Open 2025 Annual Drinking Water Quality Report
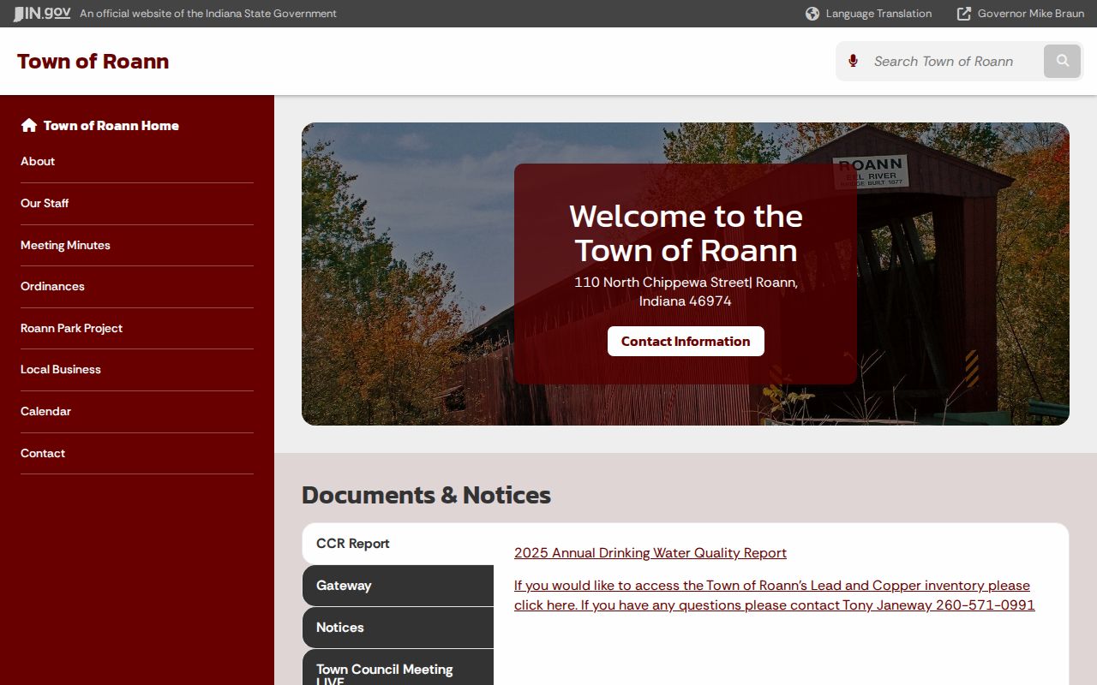 coord(650,553)
